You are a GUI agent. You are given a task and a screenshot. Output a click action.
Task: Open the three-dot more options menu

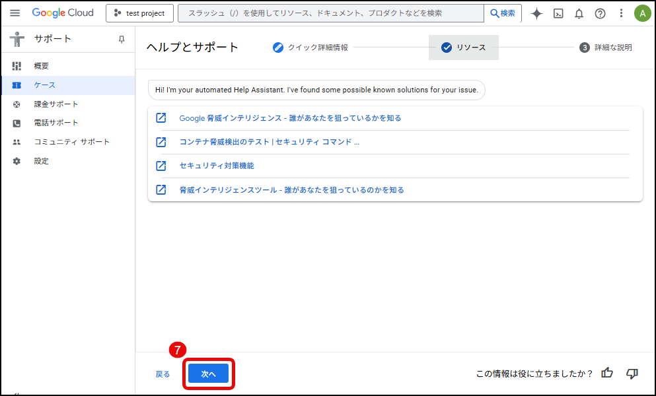tap(620, 13)
